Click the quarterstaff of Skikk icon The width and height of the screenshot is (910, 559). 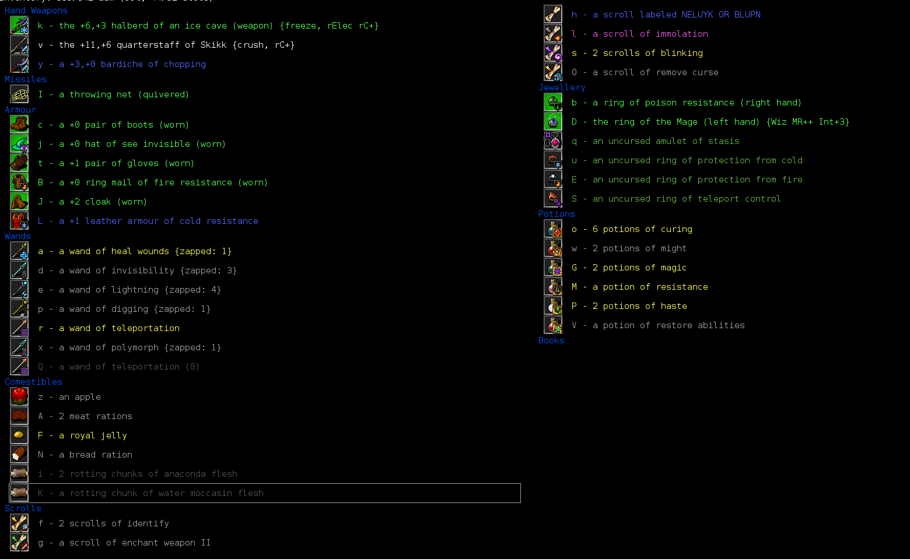19,45
